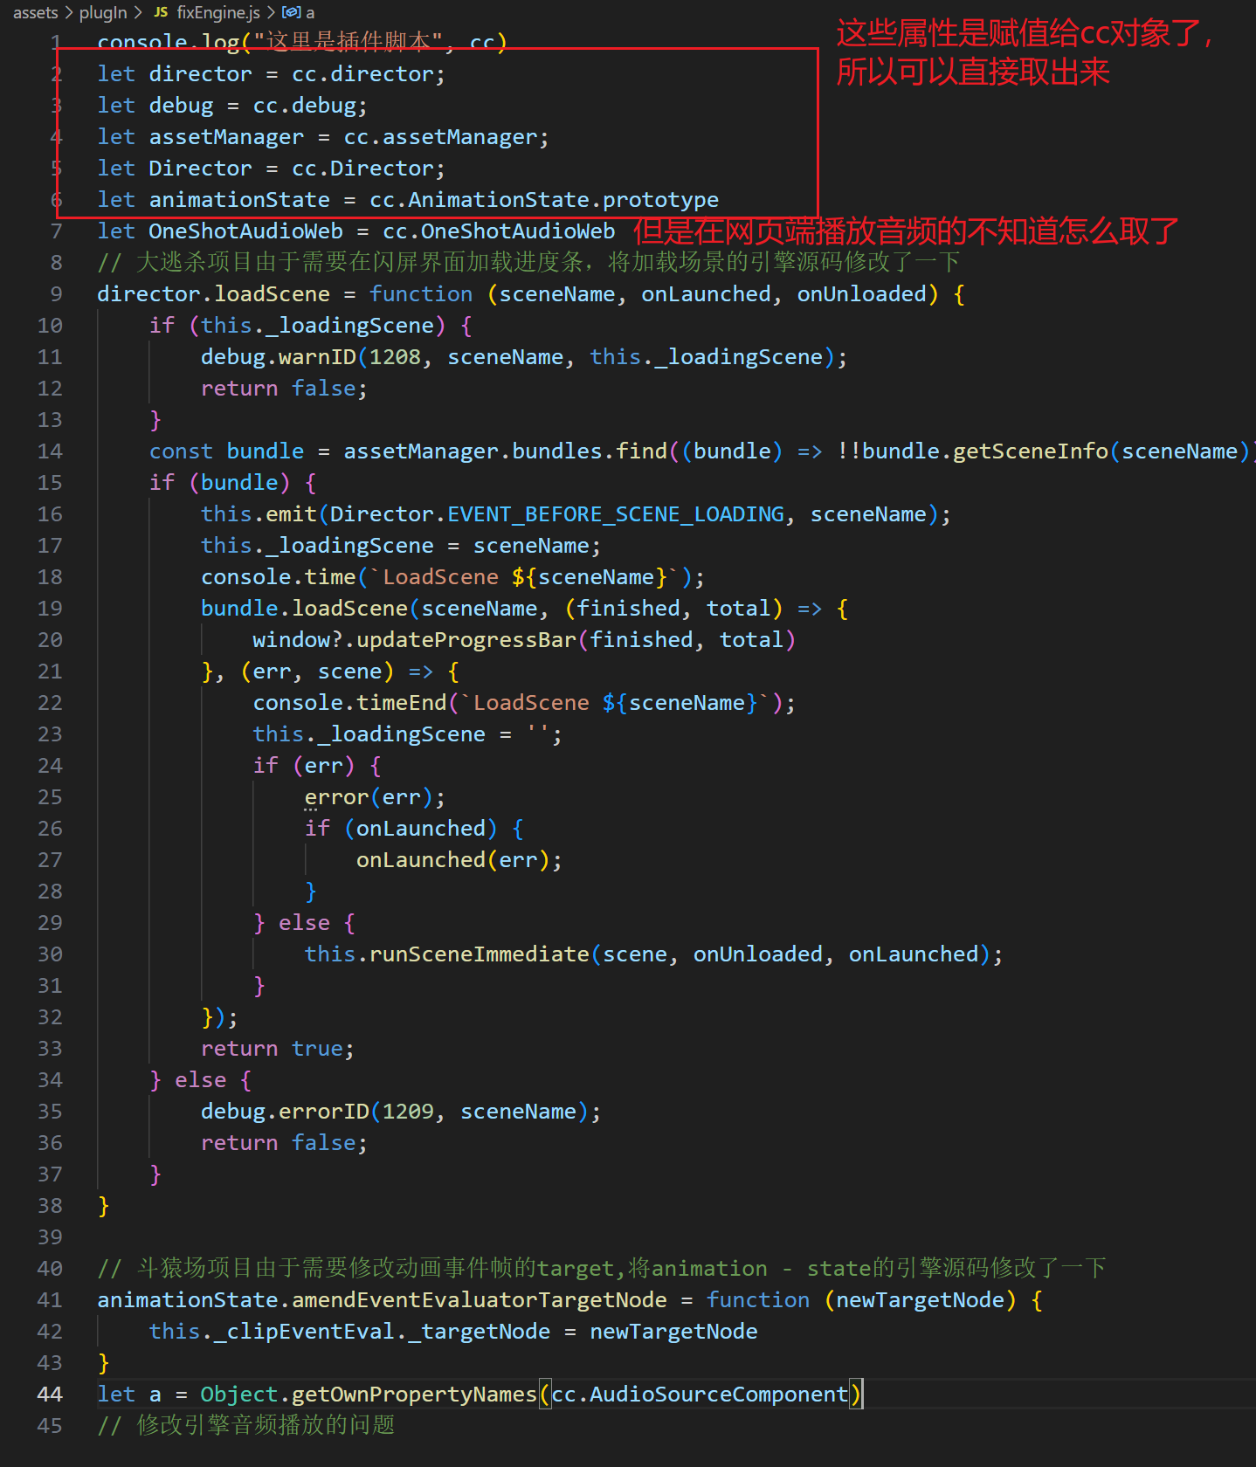Click 'return true' on line 33
Screen dimensions: 1256x1467
(x=272, y=1049)
